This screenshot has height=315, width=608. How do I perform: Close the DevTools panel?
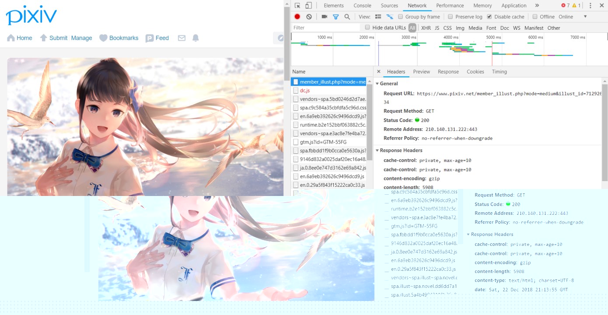(602, 6)
